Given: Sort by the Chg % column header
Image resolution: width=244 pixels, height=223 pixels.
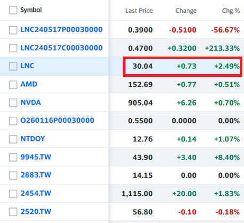Looking at the screenshot, I should [231, 11].
